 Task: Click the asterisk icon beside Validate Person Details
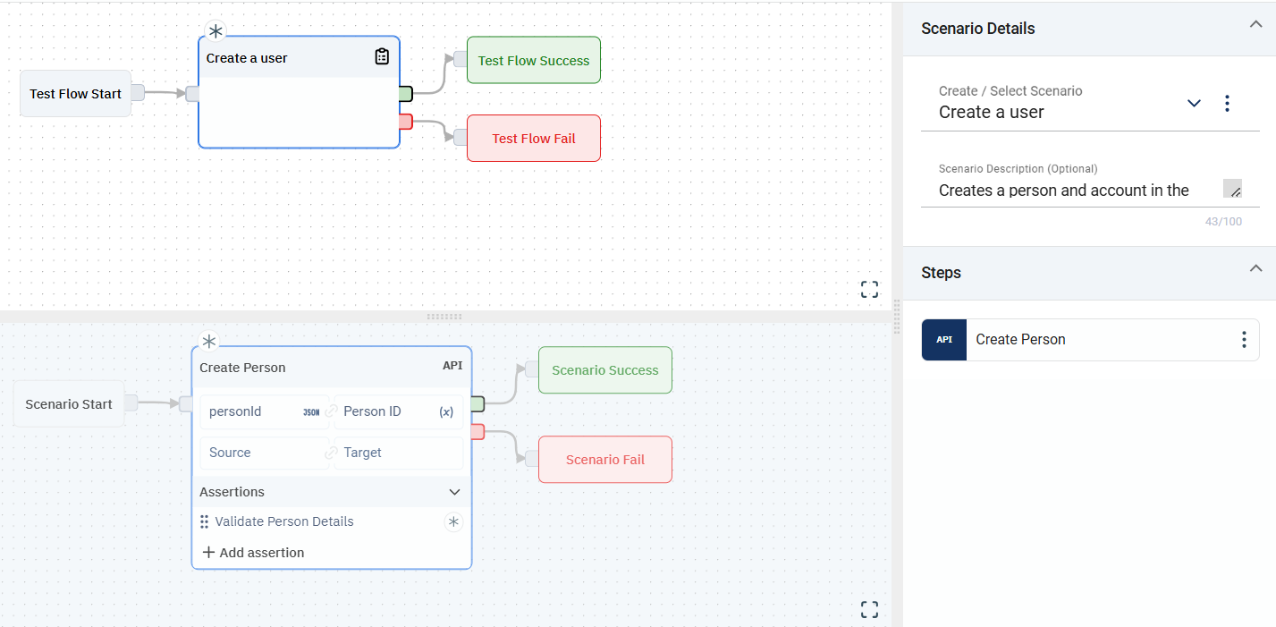pyautogui.click(x=453, y=521)
